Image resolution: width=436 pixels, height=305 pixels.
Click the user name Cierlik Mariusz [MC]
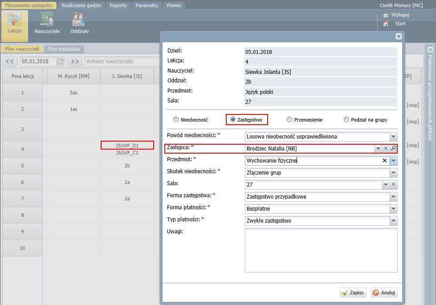click(401, 5)
